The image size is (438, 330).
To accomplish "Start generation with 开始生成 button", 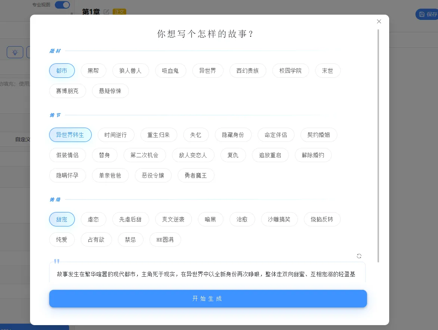I will click(x=208, y=298).
